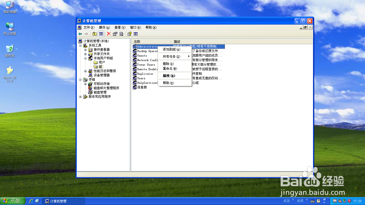Expand the 事件查看器 node
Viewport: 365px width, 205px height.
[86, 50]
